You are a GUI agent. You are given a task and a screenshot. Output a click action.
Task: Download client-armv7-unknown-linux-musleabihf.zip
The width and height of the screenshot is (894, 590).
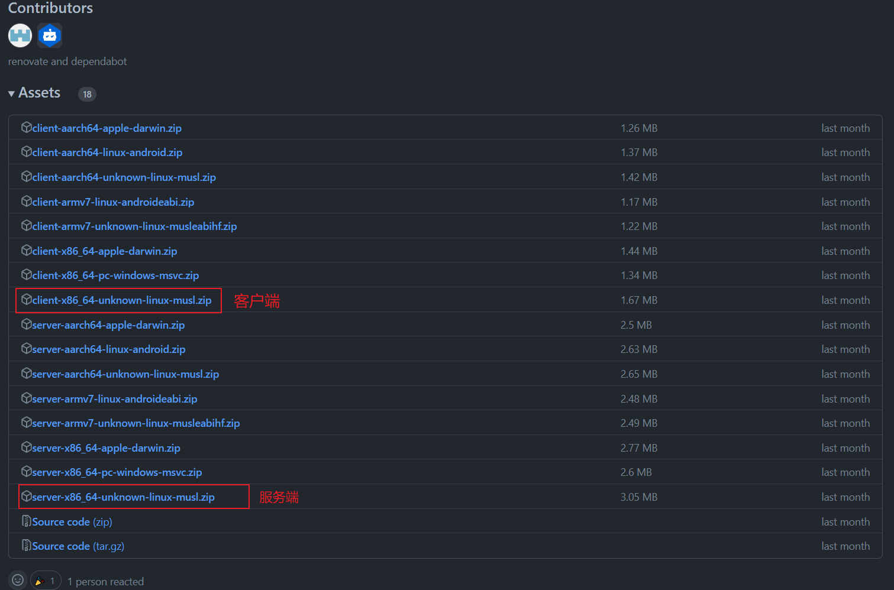tap(134, 226)
